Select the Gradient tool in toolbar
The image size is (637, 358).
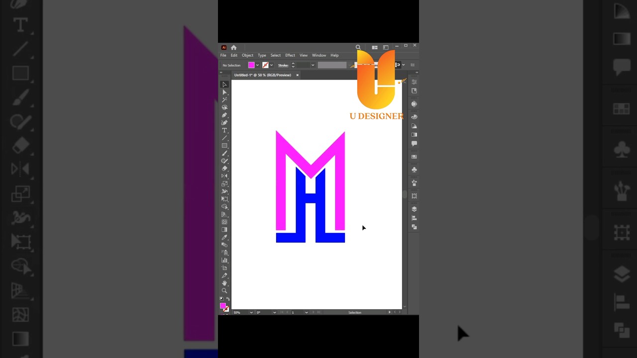click(x=224, y=230)
